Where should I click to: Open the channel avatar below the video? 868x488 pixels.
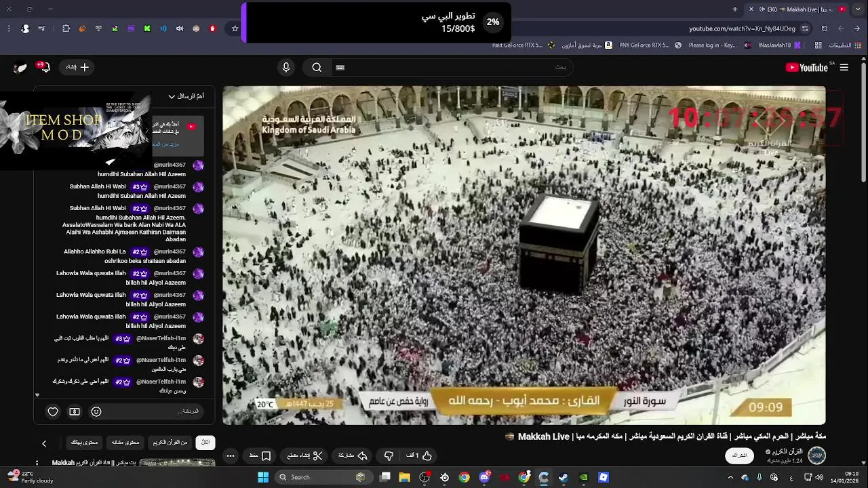pos(817,455)
